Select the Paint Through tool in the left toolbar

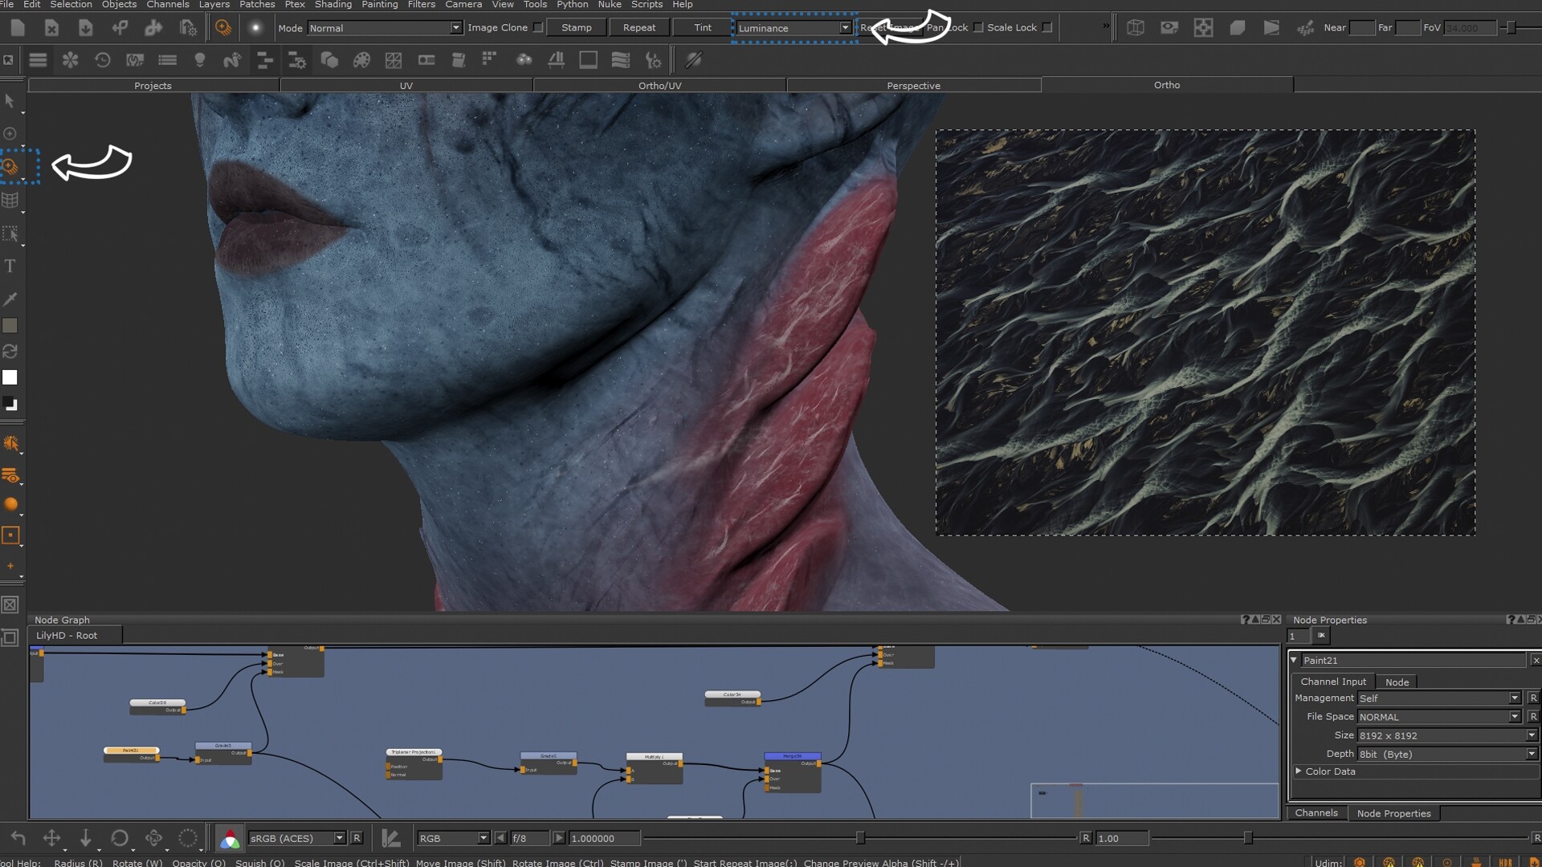point(10,167)
